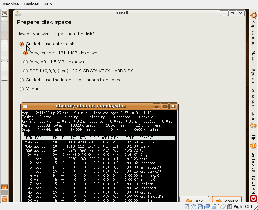Open the Machine menu

pyautogui.click(x=11, y=4)
